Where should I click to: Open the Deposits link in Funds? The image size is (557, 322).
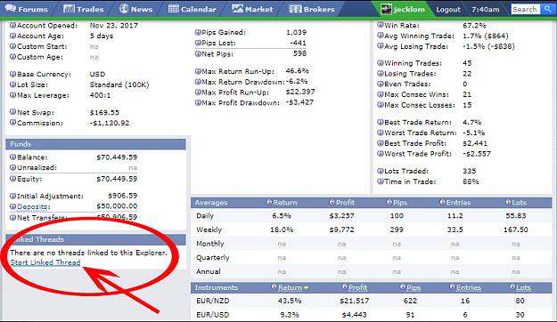pos(34,206)
